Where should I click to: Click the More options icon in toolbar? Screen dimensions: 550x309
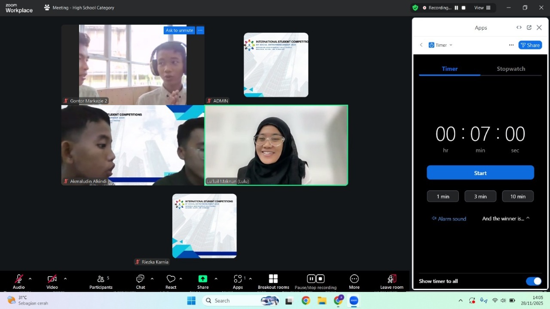click(x=354, y=279)
